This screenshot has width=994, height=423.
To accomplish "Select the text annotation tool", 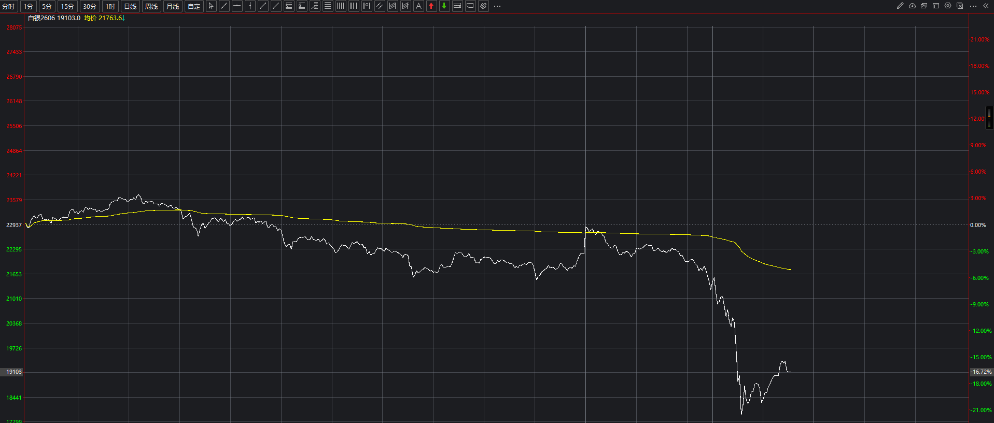I will 418,6.
